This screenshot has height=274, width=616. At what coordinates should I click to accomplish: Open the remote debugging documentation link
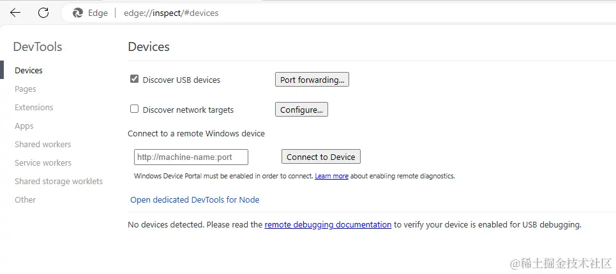pos(328,224)
